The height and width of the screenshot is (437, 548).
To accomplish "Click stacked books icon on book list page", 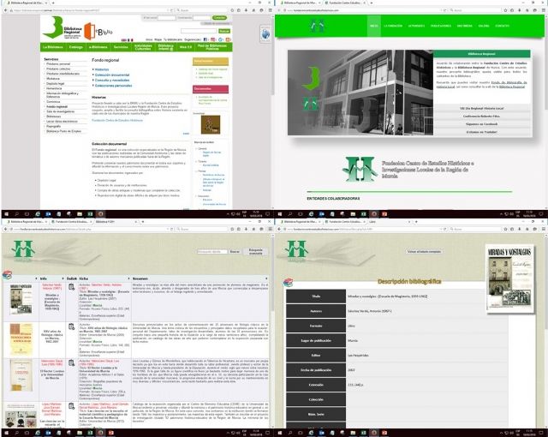I will click(x=7, y=275).
